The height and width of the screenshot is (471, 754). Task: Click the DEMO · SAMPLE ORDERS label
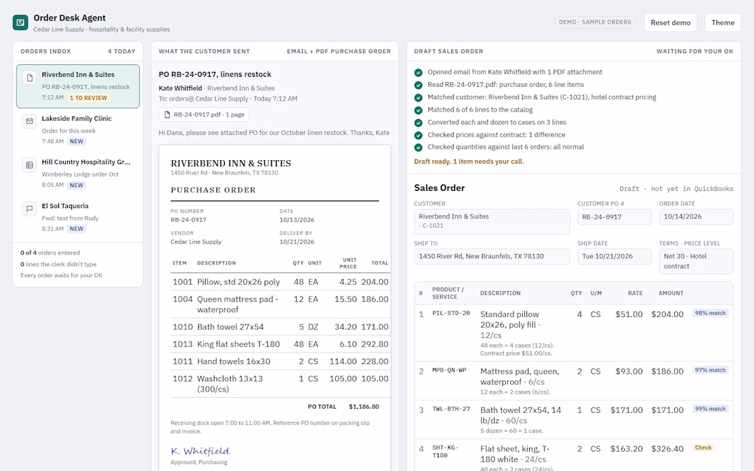595,22
